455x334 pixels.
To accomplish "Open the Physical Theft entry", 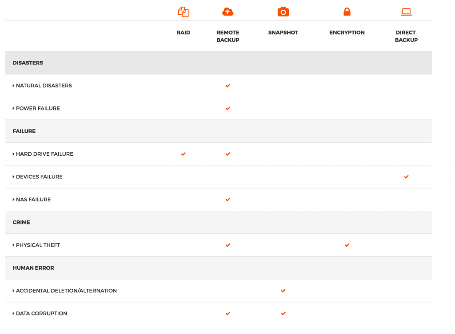I will 37,245.
